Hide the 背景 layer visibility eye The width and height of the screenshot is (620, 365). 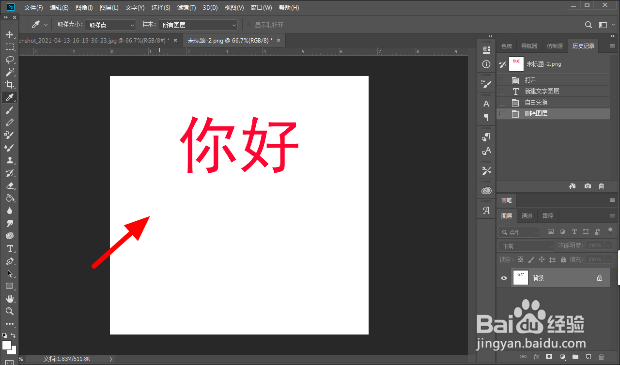pos(504,277)
